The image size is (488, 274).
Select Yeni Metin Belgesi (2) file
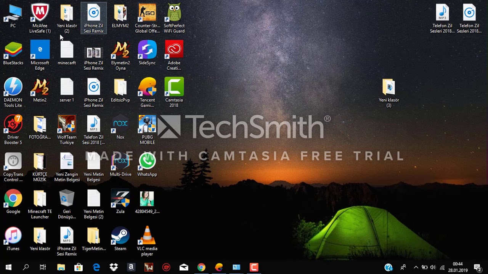[93, 204]
